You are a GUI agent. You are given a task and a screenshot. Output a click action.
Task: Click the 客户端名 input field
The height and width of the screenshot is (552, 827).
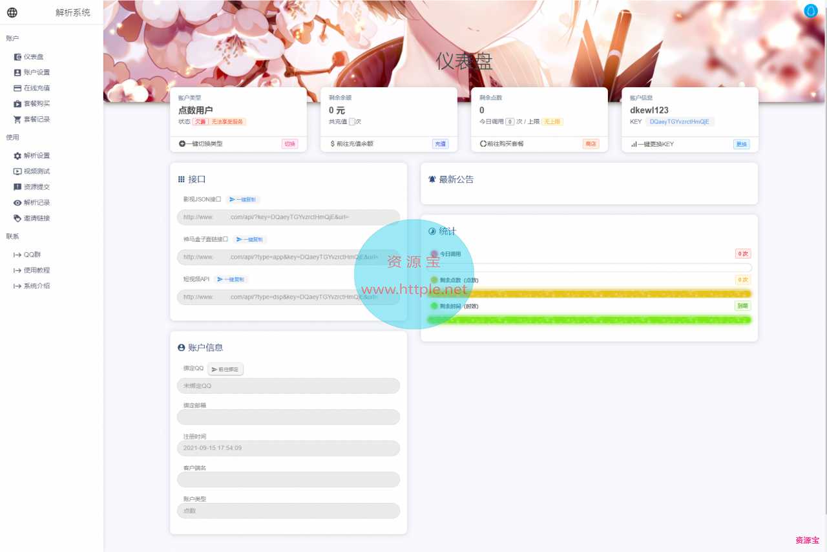288,480
